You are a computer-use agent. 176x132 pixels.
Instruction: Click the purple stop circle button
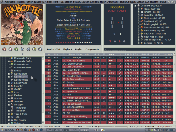[x=10, y=49]
